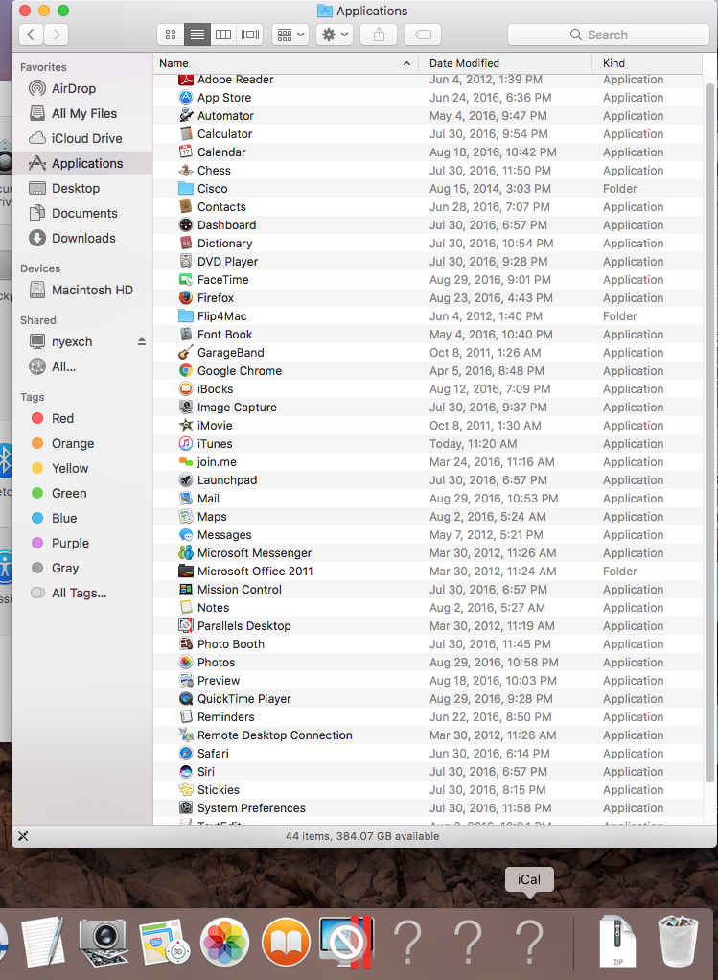Select the GarageBand app icon
This screenshot has height=980, width=718.
pyautogui.click(x=186, y=353)
